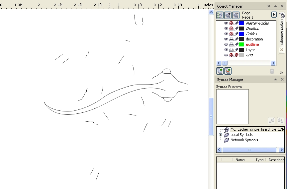Select the Guides layer name

pos(251,34)
